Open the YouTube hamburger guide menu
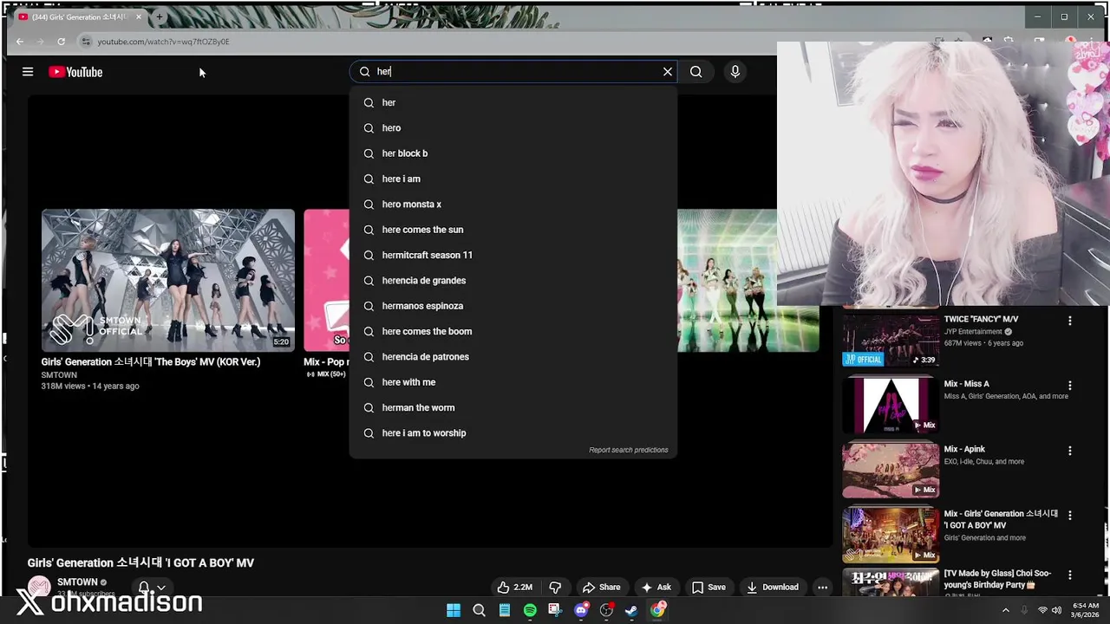The height and width of the screenshot is (624, 1110). [x=28, y=72]
